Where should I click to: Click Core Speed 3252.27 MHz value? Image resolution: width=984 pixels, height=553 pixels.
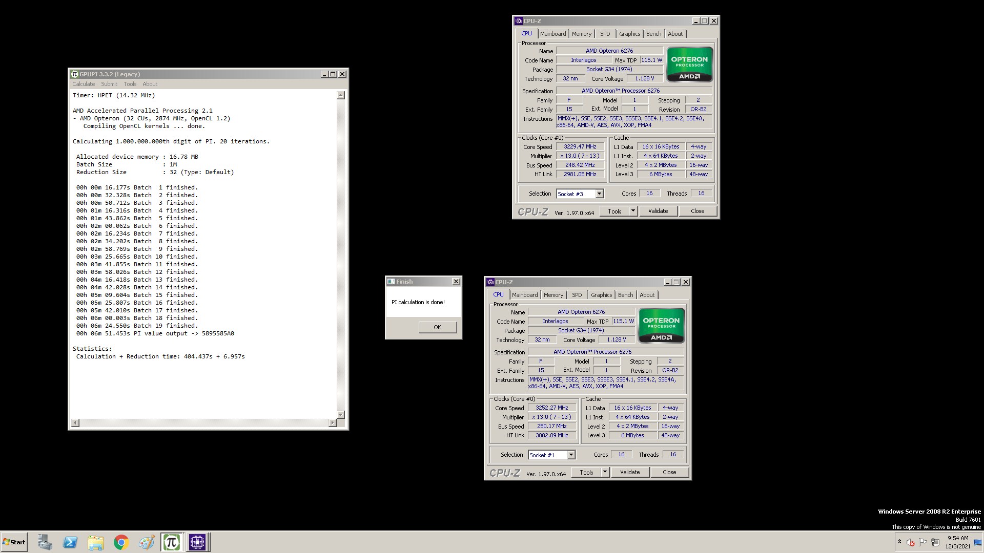pos(552,408)
